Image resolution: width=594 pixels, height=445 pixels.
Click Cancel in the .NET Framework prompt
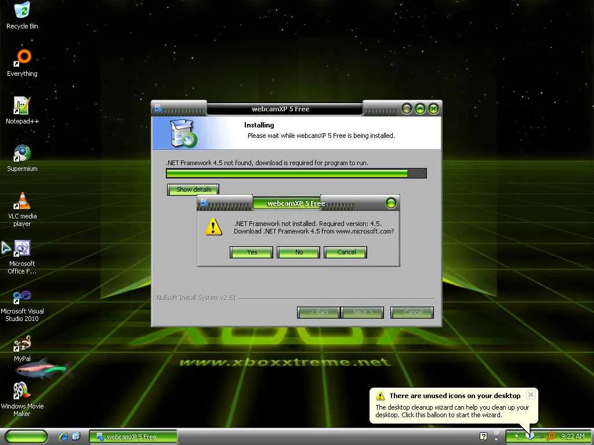tap(346, 252)
